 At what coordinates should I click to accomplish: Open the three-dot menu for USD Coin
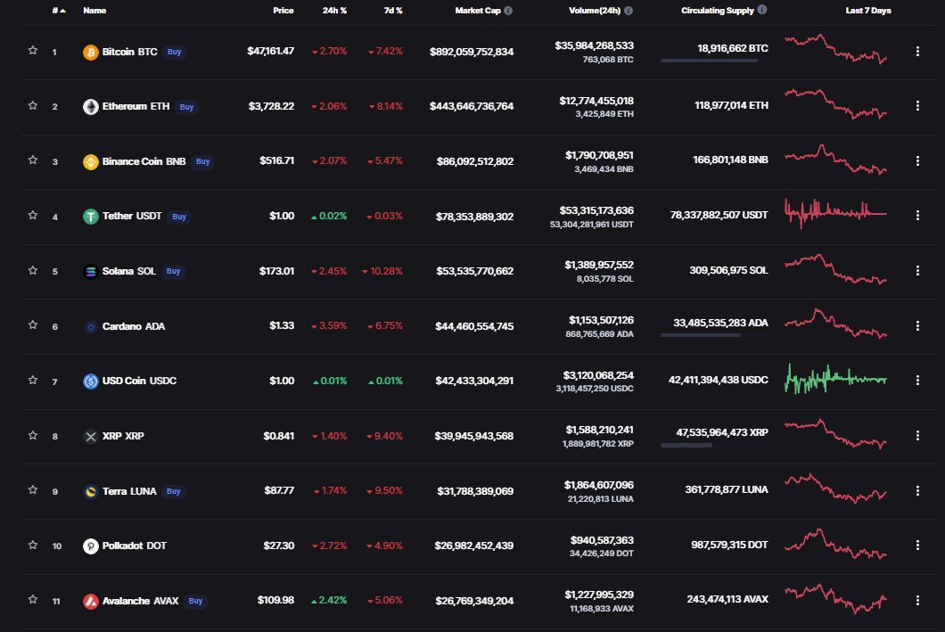pos(917,380)
